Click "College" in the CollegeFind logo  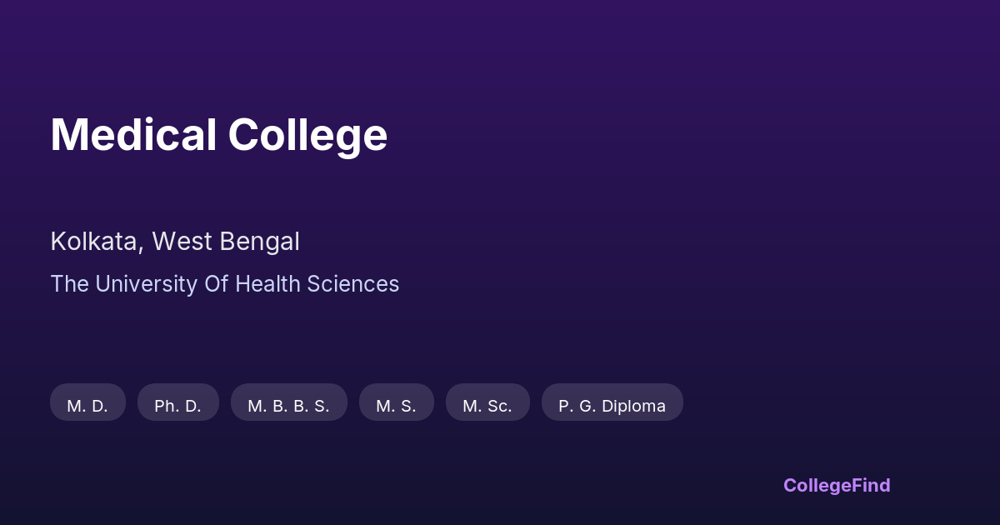pos(817,485)
